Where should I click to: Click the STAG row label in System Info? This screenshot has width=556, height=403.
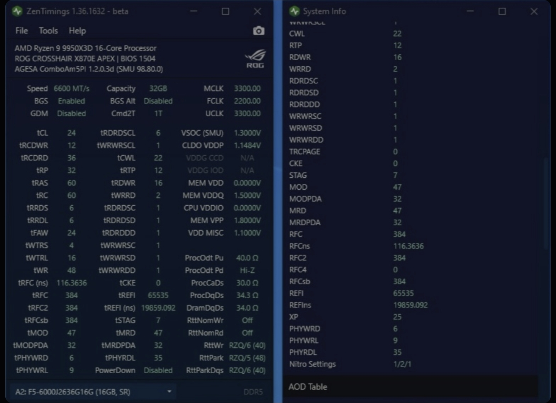(x=298, y=175)
